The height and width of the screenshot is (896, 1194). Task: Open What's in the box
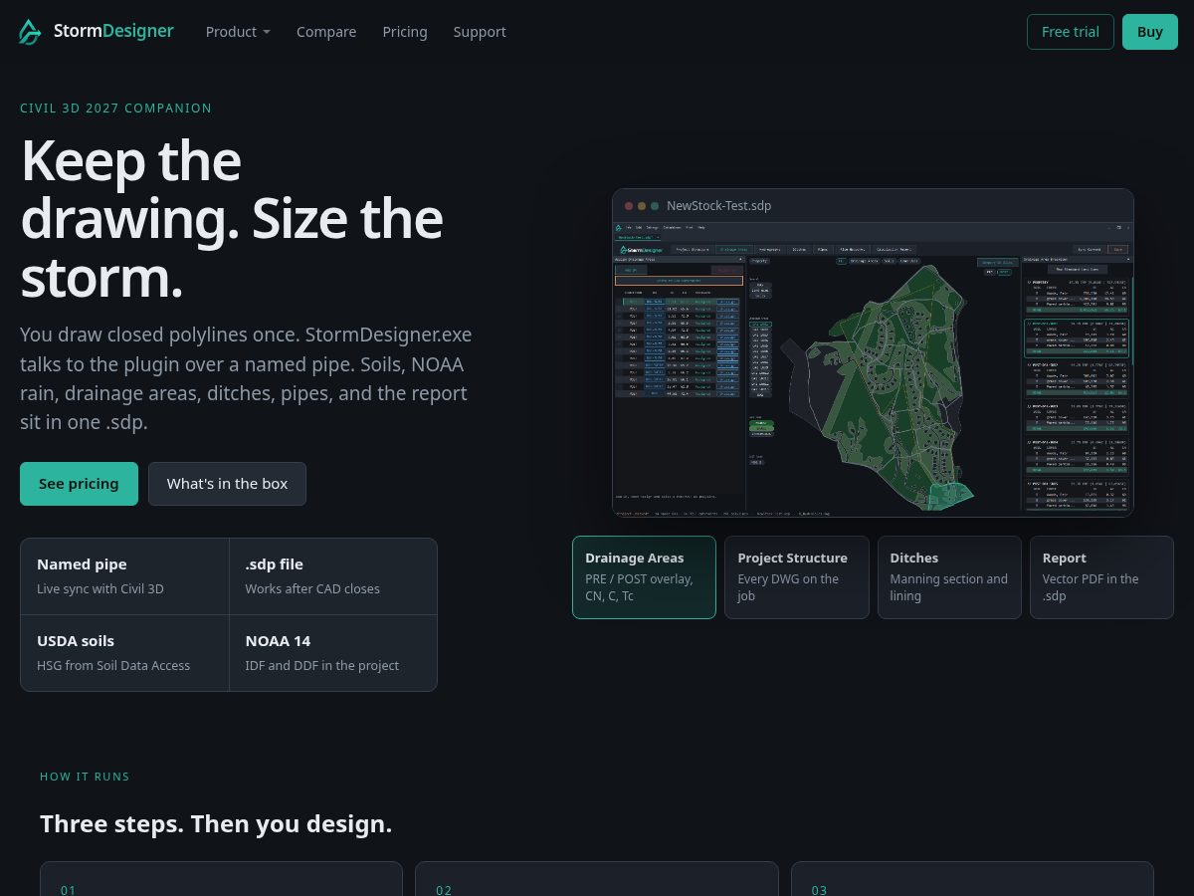pos(227,484)
